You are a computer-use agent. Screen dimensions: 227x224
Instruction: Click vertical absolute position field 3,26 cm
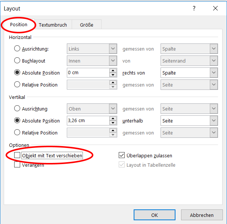(88, 121)
